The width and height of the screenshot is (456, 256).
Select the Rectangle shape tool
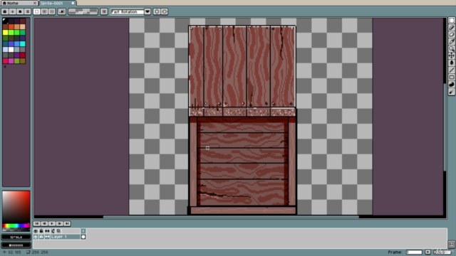point(451,78)
